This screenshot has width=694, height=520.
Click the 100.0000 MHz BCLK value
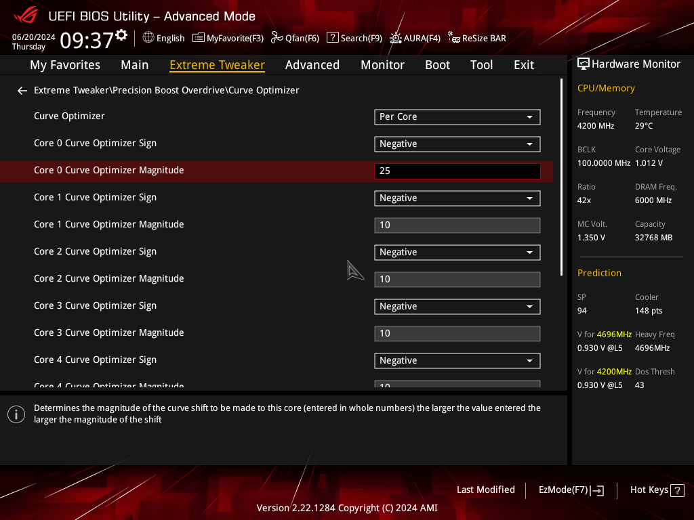(604, 163)
